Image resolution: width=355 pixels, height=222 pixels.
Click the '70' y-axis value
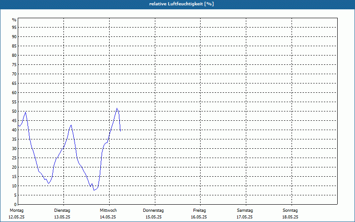tap(14, 74)
